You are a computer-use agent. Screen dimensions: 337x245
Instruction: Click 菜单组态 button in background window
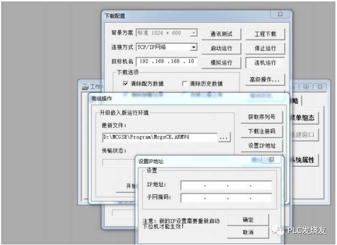click(x=304, y=118)
